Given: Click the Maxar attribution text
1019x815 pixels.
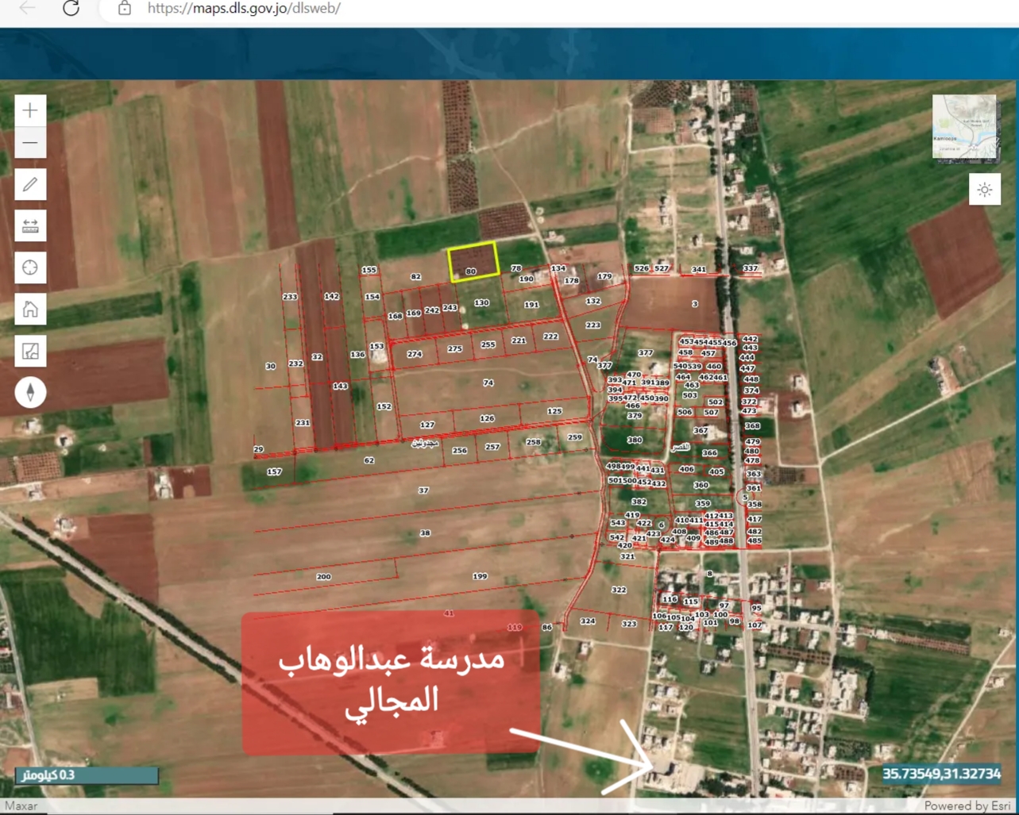Looking at the screenshot, I should click(21, 806).
